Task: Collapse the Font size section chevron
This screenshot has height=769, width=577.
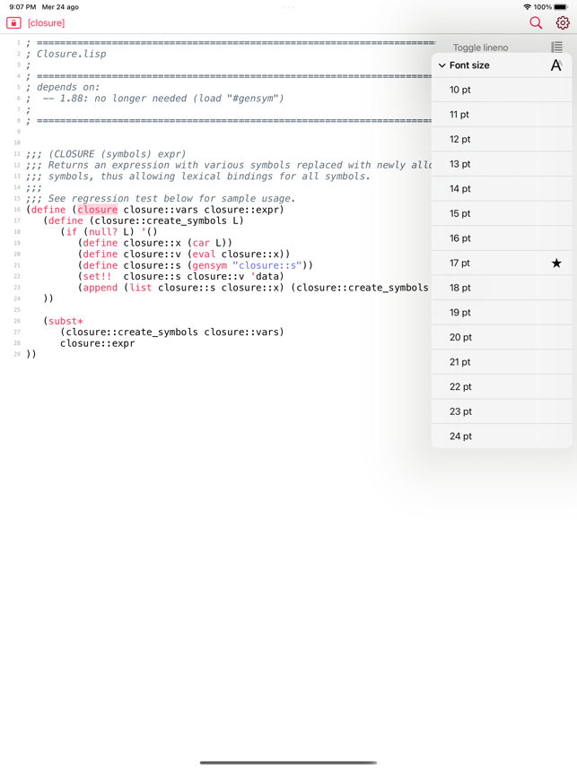Action: point(441,65)
